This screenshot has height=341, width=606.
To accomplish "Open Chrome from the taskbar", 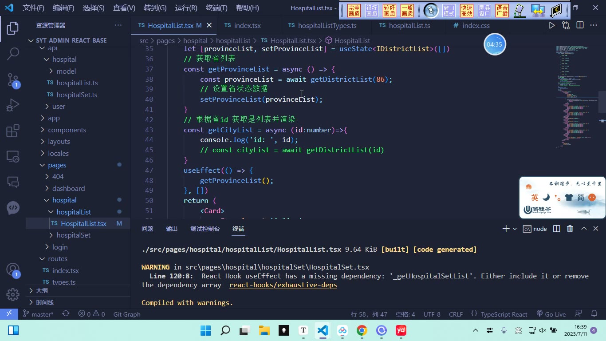I will (362, 330).
